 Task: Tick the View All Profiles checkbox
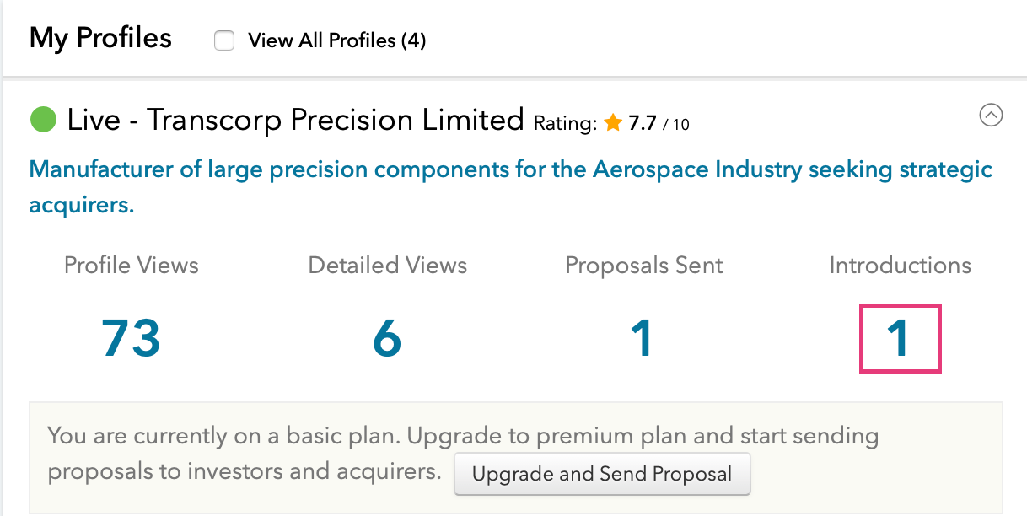(224, 40)
